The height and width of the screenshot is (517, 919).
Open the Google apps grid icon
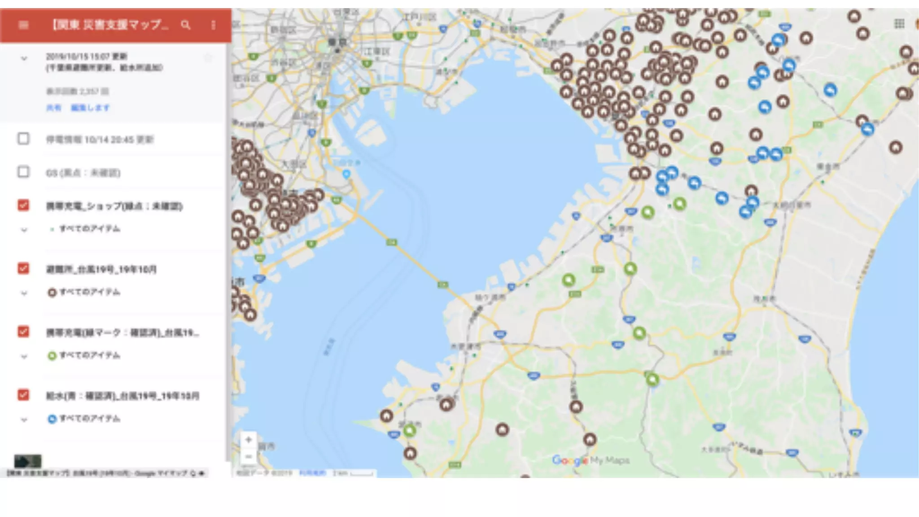click(x=899, y=24)
